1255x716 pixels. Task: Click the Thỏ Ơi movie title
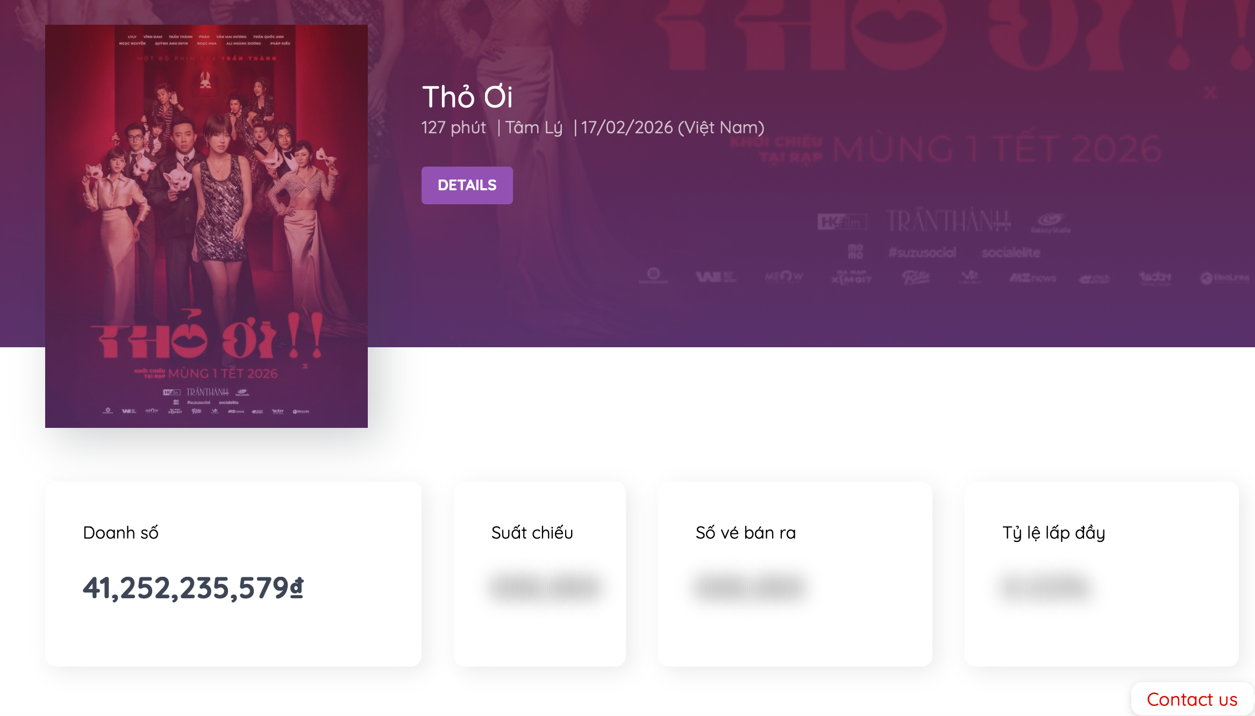[x=467, y=97]
